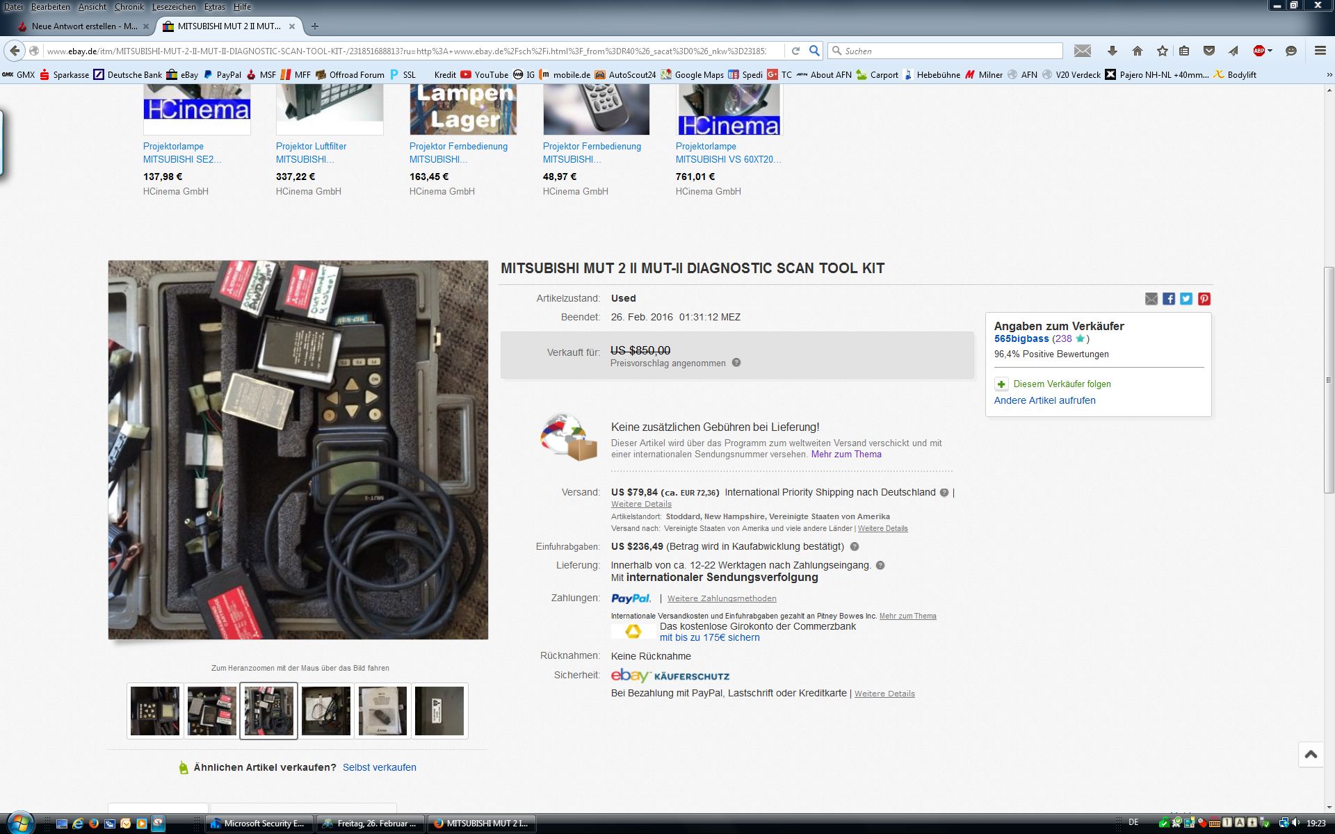Share listing via Facebook icon

(x=1169, y=299)
